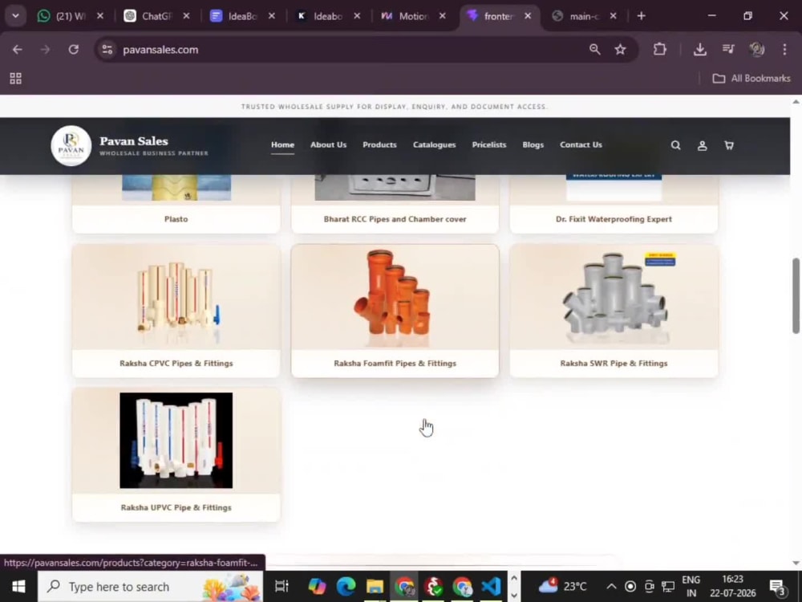The image size is (802, 602).
Task: Open Visual Studio Code from the taskbar
Action: pyautogui.click(x=491, y=586)
